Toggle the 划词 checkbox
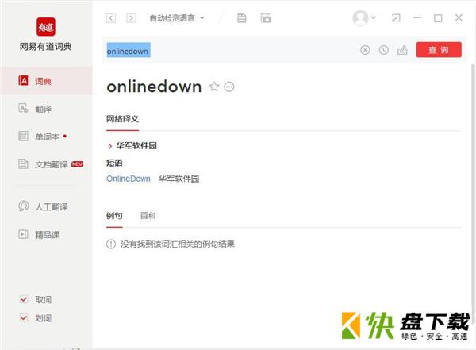Image resolution: width=476 pixels, height=350 pixels. (24, 317)
